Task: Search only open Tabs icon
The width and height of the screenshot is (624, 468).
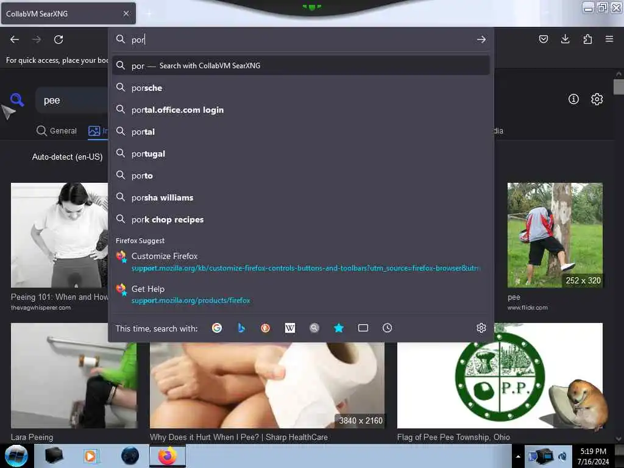Action: pyautogui.click(x=363, y=328)
